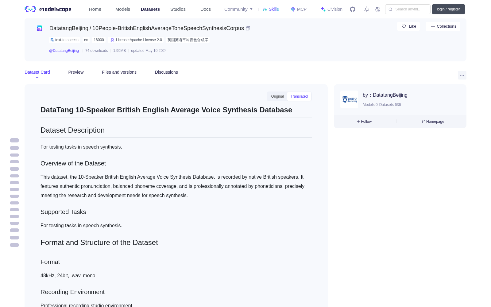Image resolution: width=491 pixels, height=307 pixels.
Task: Click the Civision sparkle icon
Action: click(323, 9)
